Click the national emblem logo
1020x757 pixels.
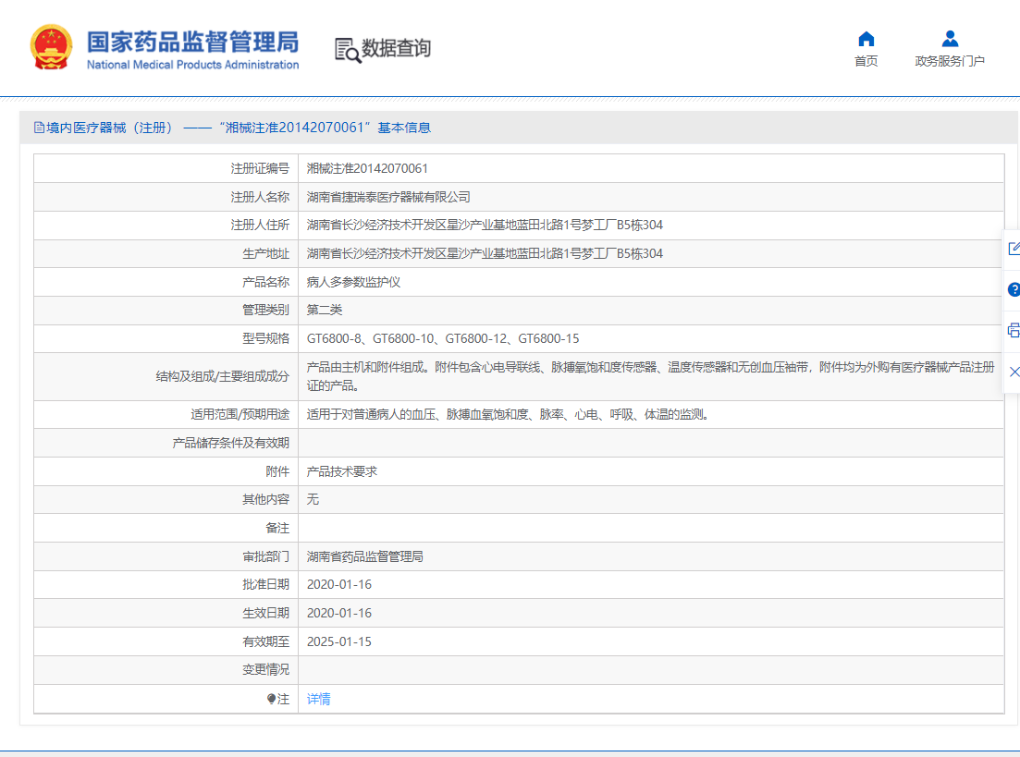[x=51, y=47]
